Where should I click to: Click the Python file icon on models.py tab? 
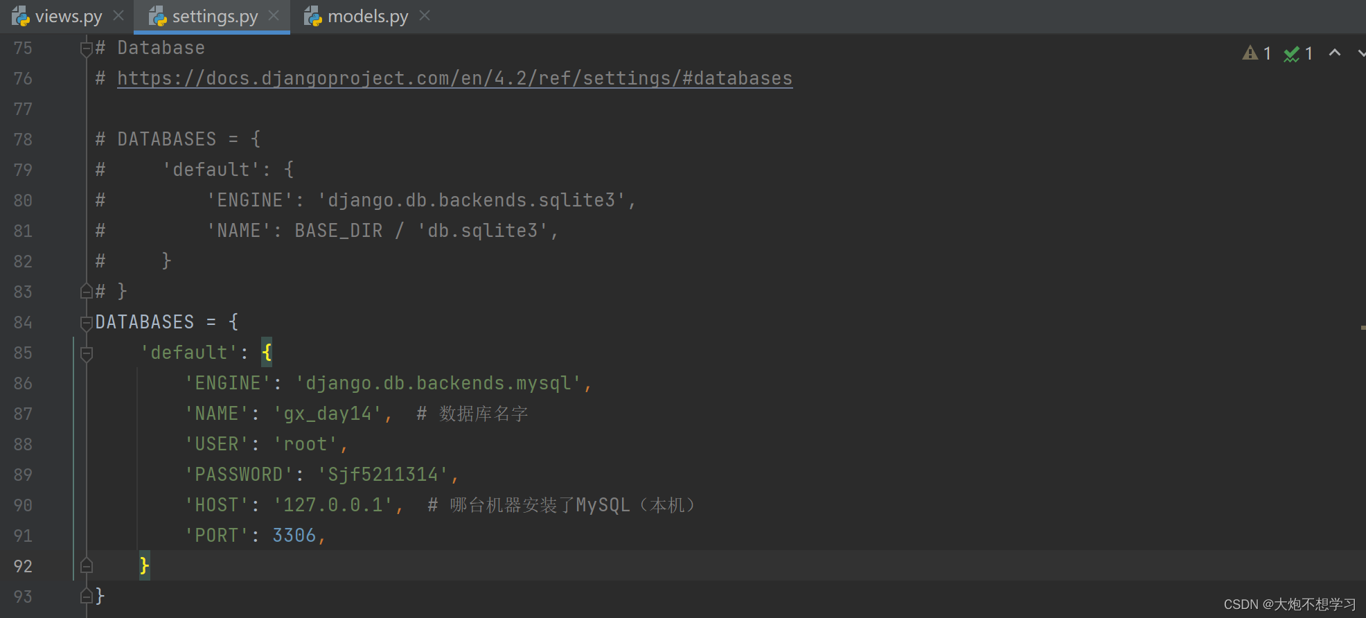313,16
